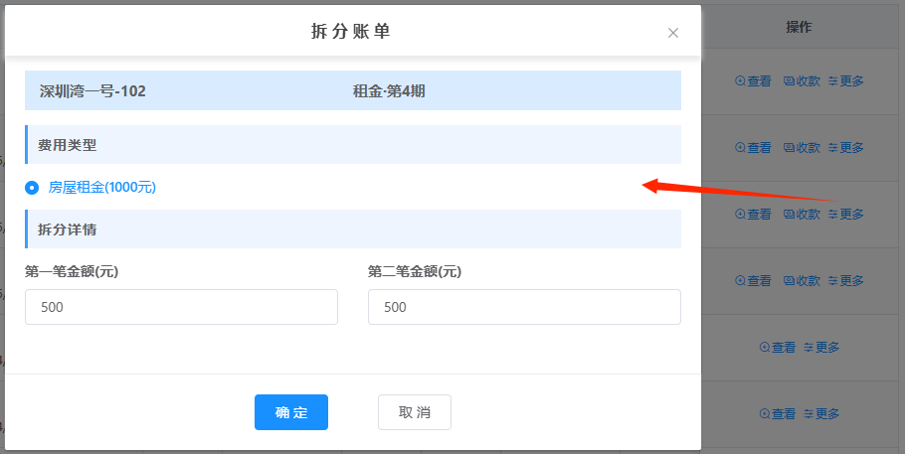
Task: Select 查看 in the third row
Action: 753,215
